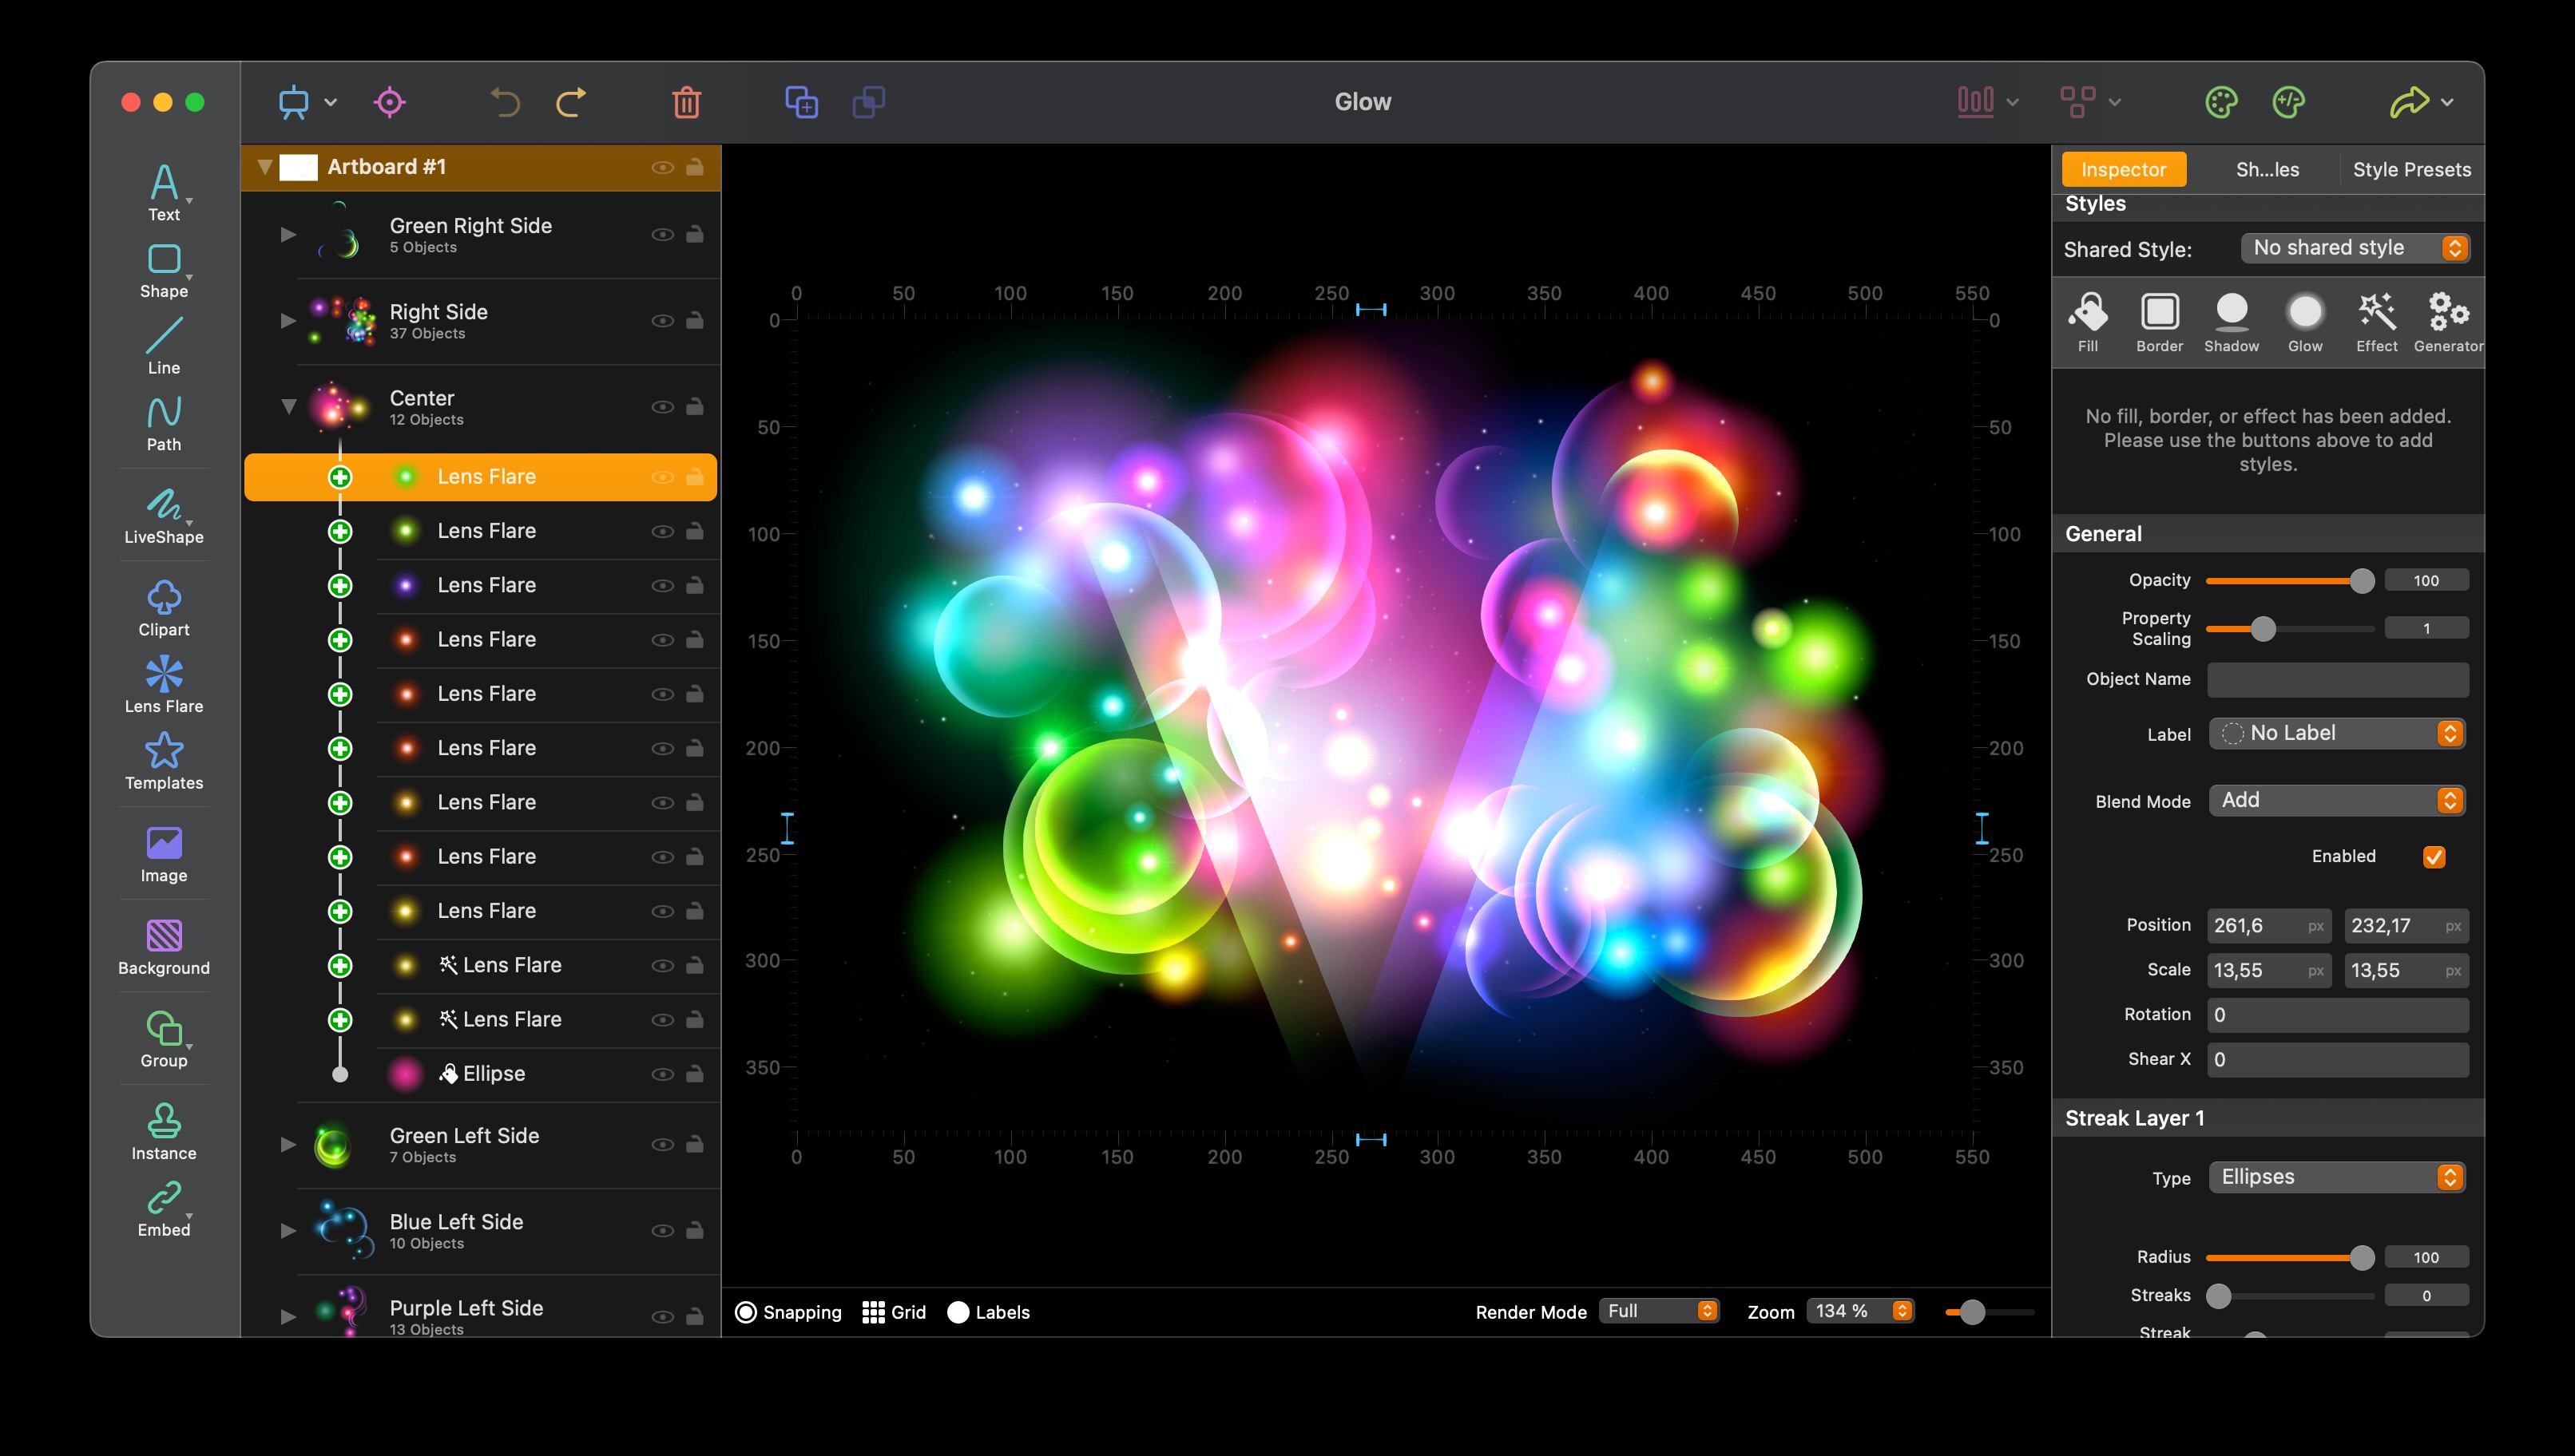Add an Effect style
2575x1456 pixels.
coord(2377,322)
